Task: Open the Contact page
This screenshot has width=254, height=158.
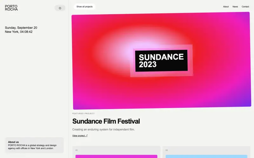Action: [x=245, y=7]
